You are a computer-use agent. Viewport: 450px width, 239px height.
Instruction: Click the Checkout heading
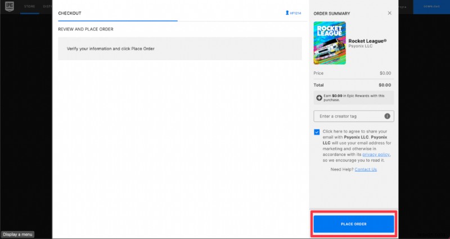pyautogui.click(x=70, y=13)
